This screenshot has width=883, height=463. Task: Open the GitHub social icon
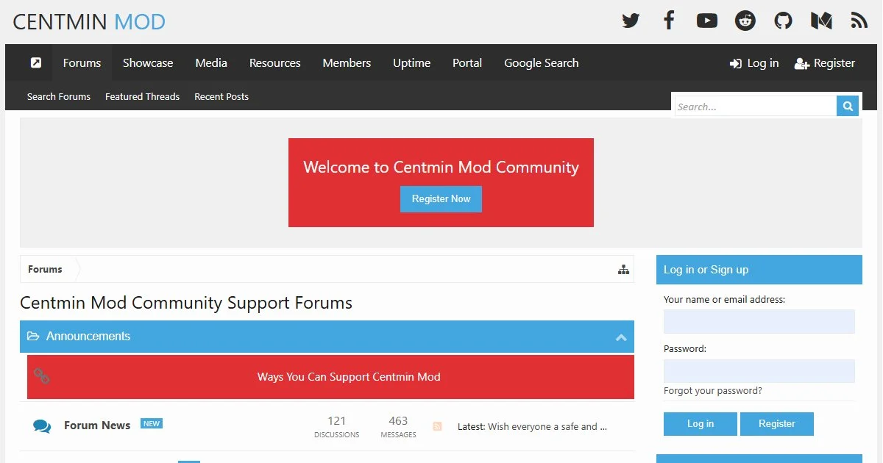tap(784, 21)
